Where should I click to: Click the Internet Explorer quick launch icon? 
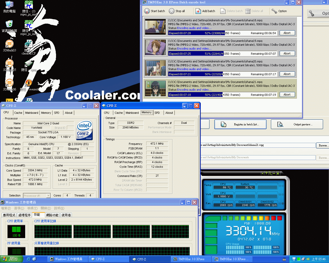pyautogui.click(x=29, y=259)
